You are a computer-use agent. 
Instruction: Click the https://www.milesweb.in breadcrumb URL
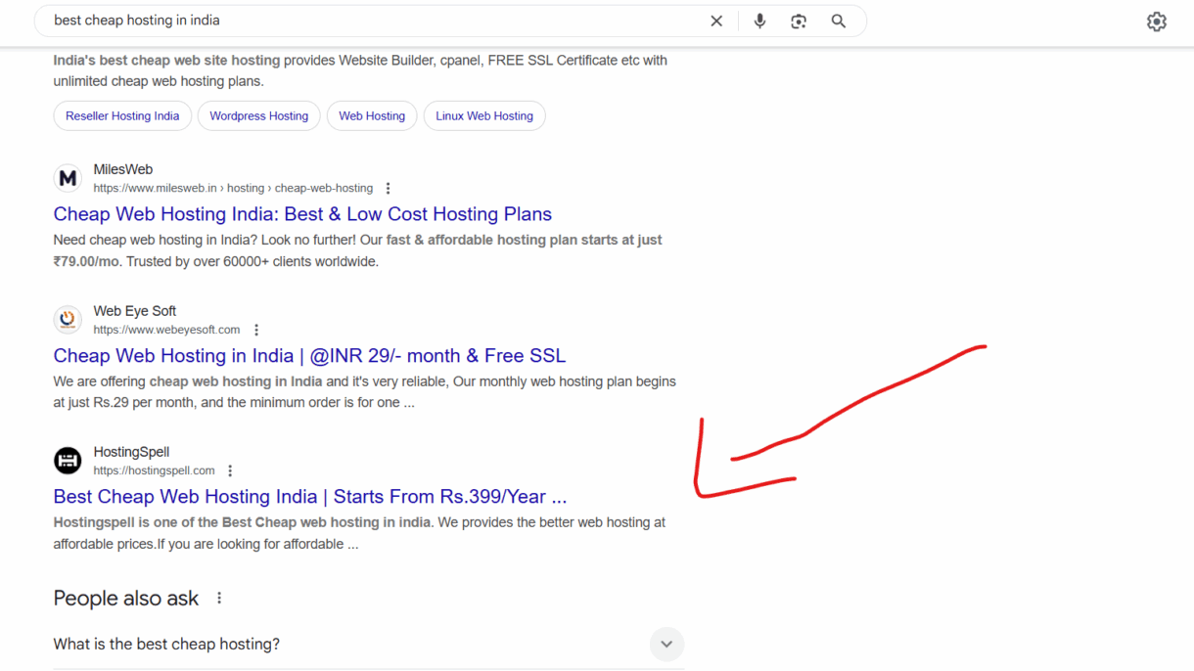233,188
